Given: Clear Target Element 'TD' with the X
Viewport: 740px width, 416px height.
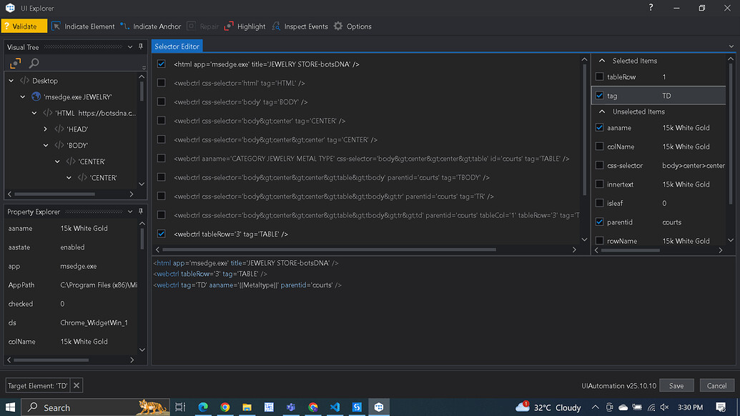Looking at the screenshot, I should (77, 385).
